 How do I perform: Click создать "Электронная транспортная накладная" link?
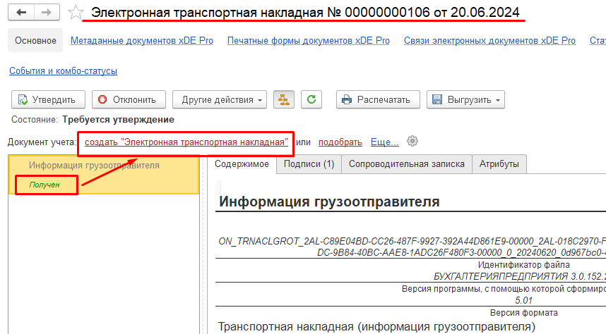pyautogui.click(x=186, y=142)
